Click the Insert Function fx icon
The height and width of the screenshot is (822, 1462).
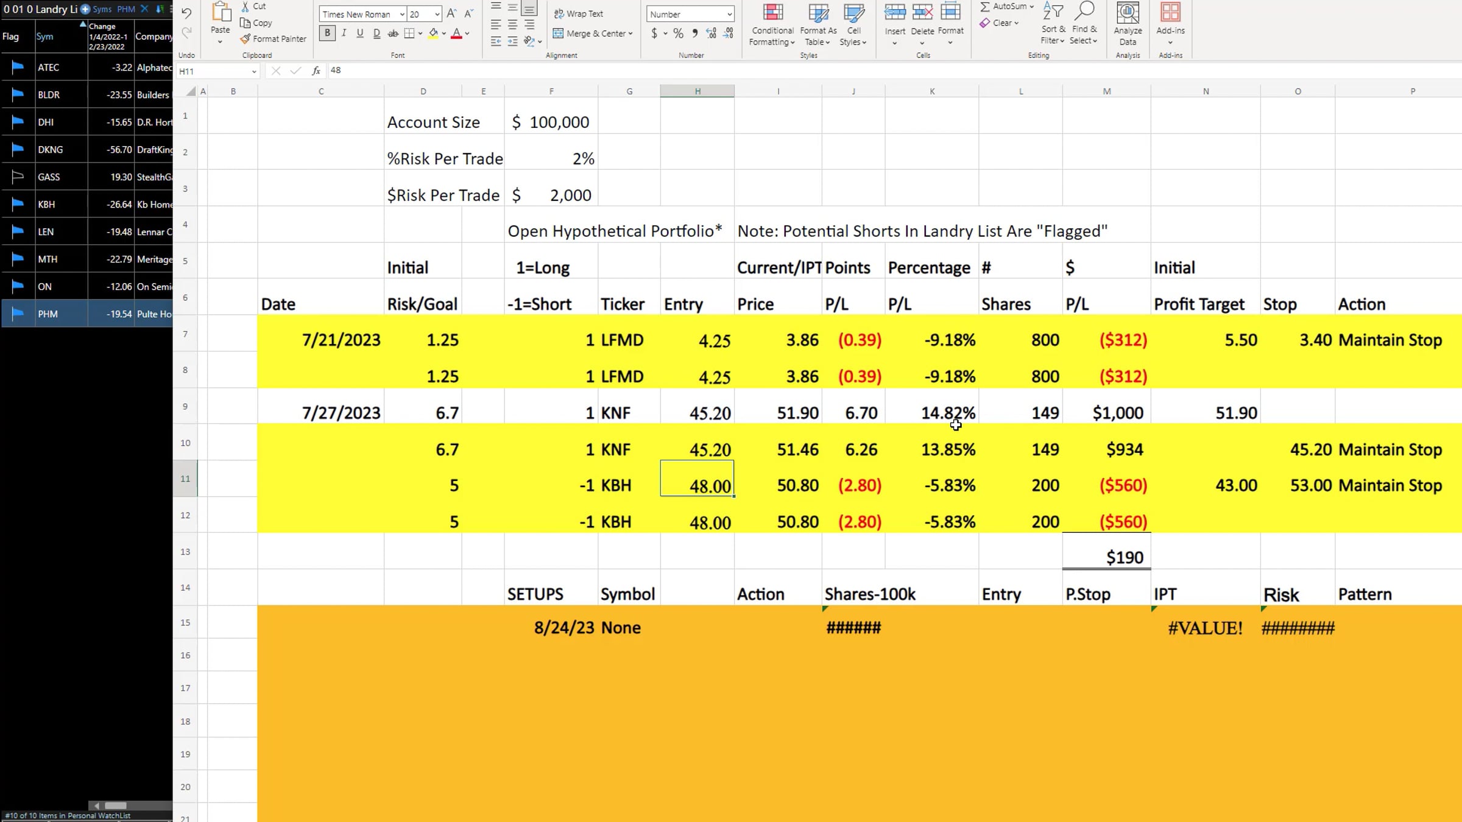pos(316,71)
